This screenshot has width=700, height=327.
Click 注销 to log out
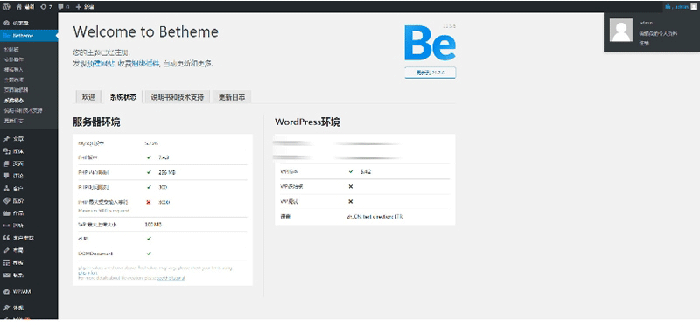coord(644,43)
